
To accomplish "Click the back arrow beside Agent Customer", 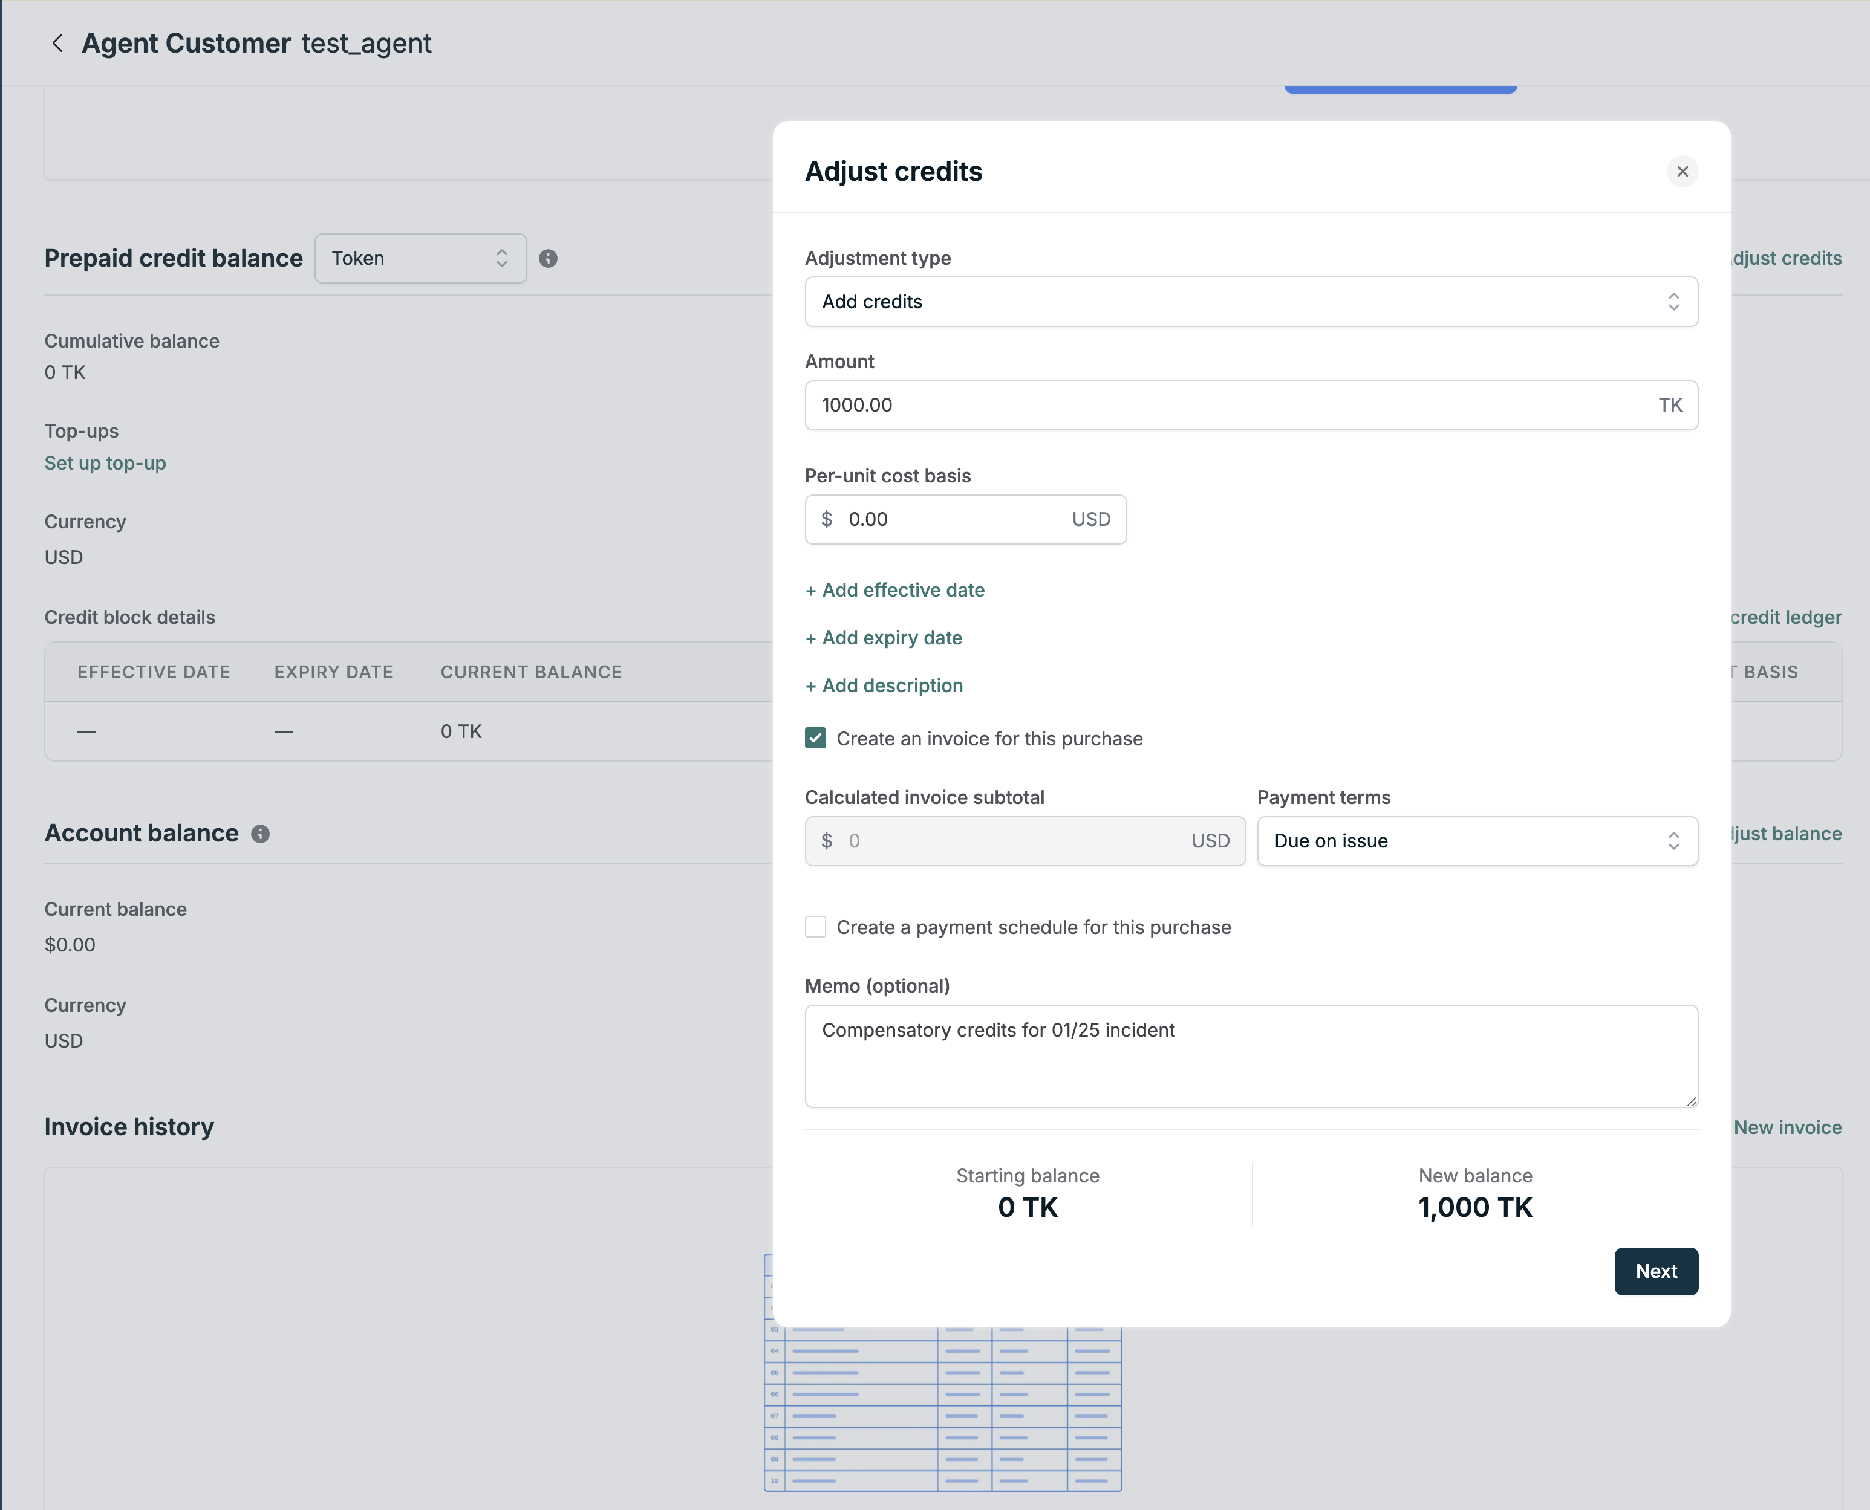I will (57, 44).
